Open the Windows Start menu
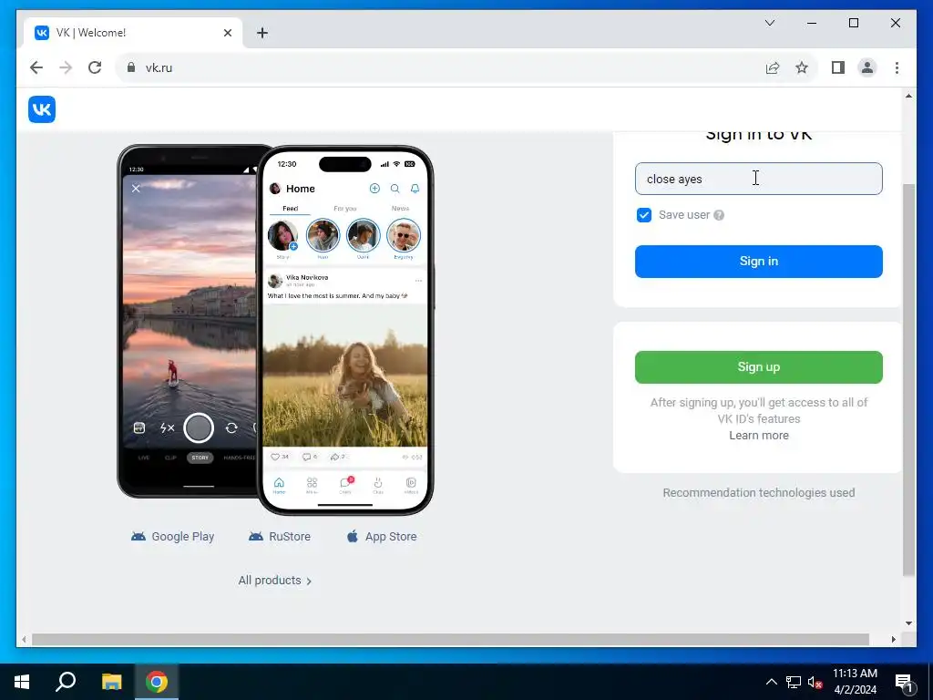The width and height of the screenshot is (933, 700). (22, 682)
